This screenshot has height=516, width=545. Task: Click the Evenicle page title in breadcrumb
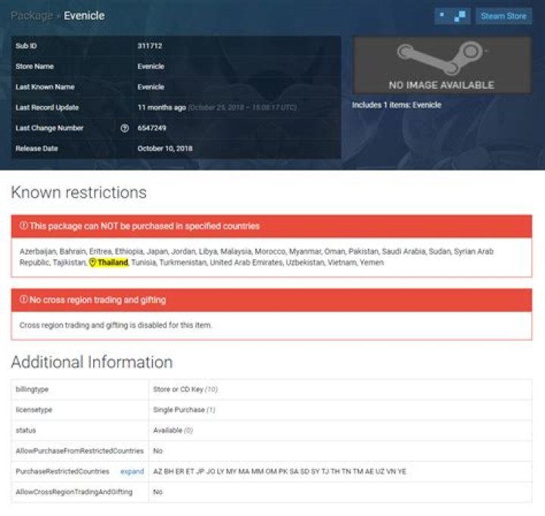coord(84,16)
